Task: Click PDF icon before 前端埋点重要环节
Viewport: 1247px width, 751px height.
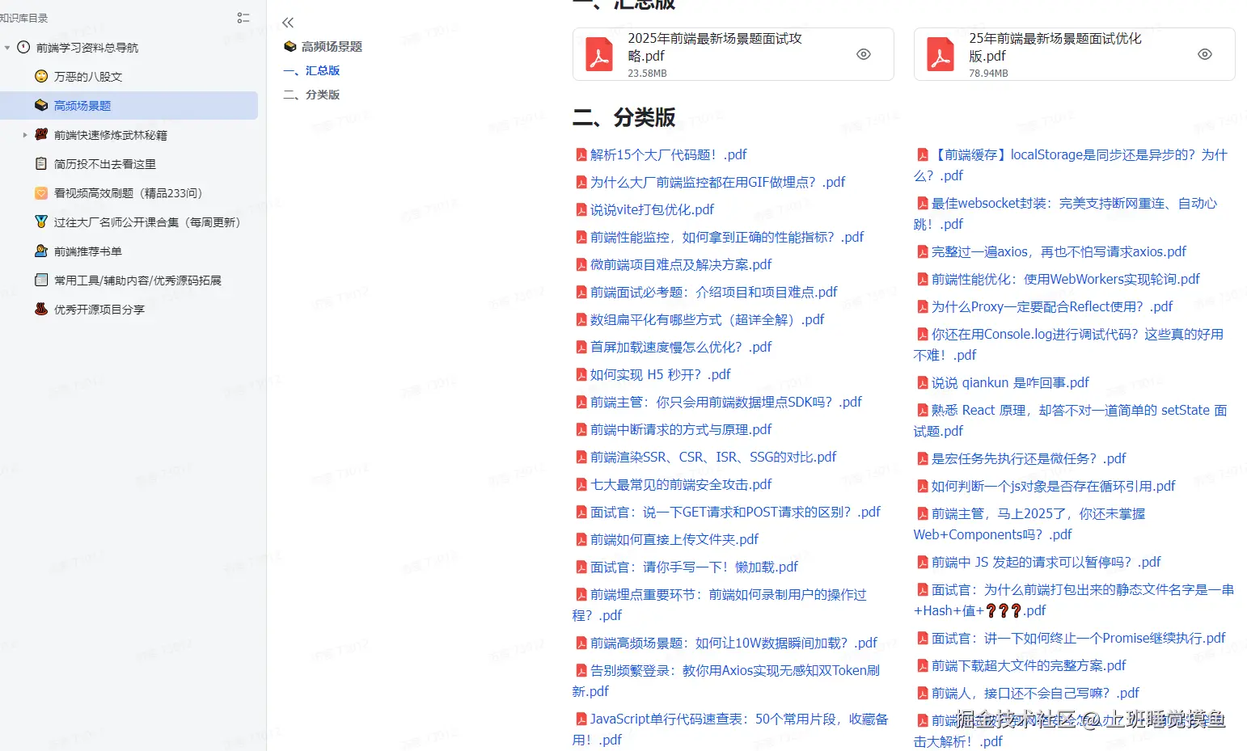Action: pyautogui.click(x=581, y=594)
